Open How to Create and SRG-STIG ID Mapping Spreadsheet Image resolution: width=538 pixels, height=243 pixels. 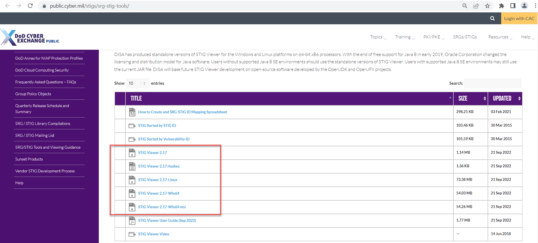tap(183, 112)
